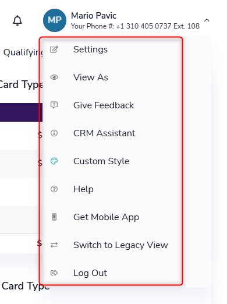Click the notification bell icon
227x304 pixels.
17,20
